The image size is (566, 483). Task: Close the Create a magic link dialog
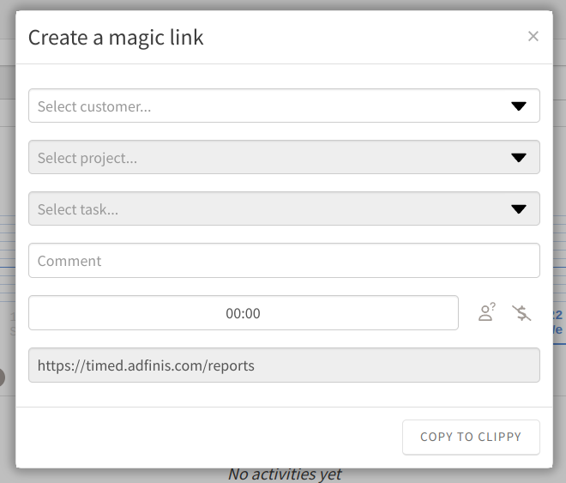click(x=533, y=36)
